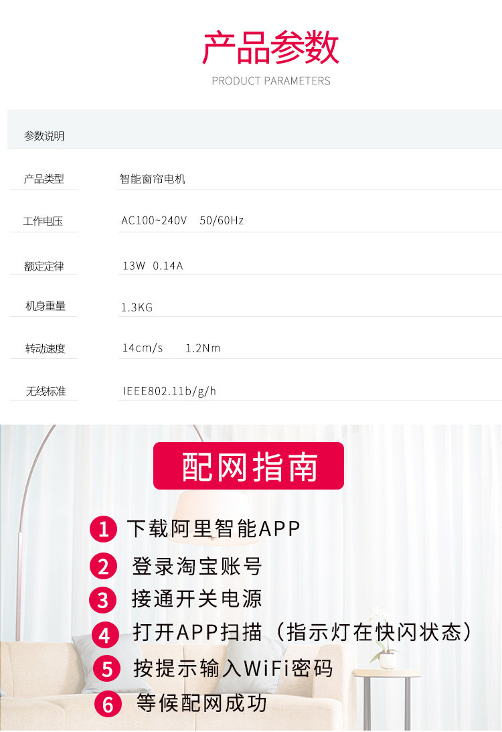The width and height of the screenshot is (502, 732).
Task: Click the PRODUCT PARAMETERS subtitle
Action: pos(270,81)
